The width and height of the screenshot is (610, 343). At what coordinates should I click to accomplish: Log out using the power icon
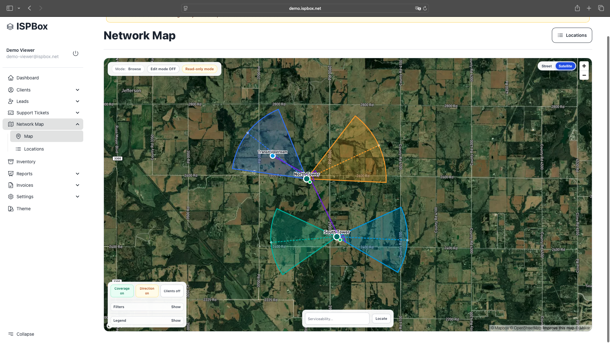pyautogui.click(x=75, y=53)
